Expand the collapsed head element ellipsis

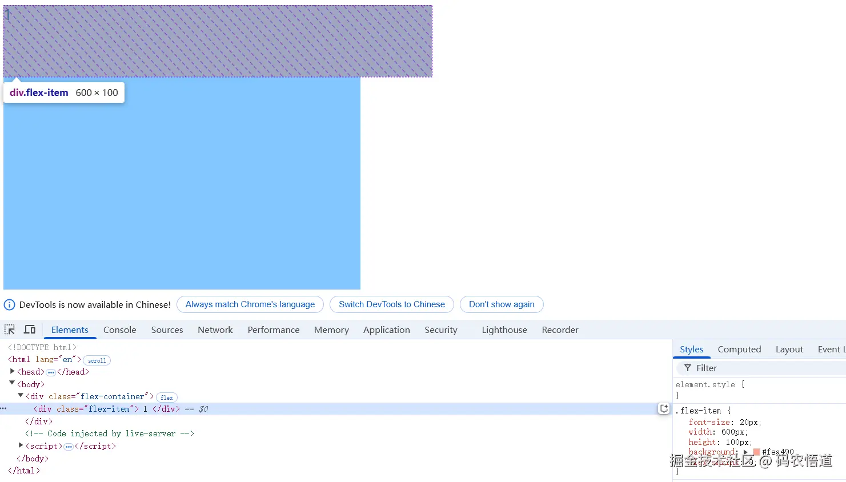[51, 372]
